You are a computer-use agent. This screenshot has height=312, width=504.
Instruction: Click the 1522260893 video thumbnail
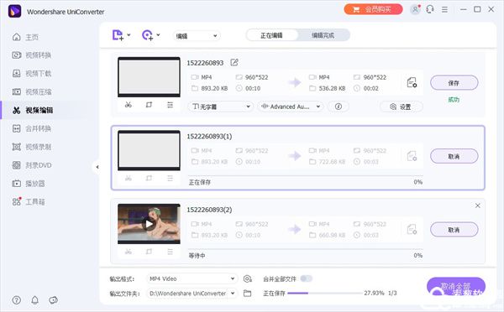coord(149,77)
